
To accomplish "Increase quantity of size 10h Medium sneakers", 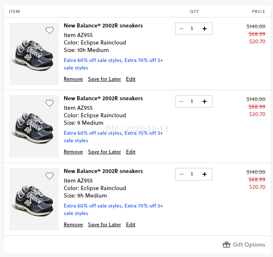I will (x=204, y=29).
